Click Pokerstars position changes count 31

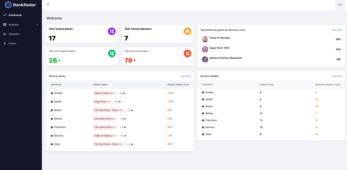[x=316, y=120]
